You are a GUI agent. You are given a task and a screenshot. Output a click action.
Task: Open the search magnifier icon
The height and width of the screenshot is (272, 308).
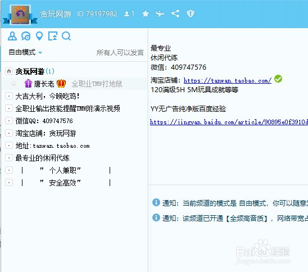pos(66,36)
